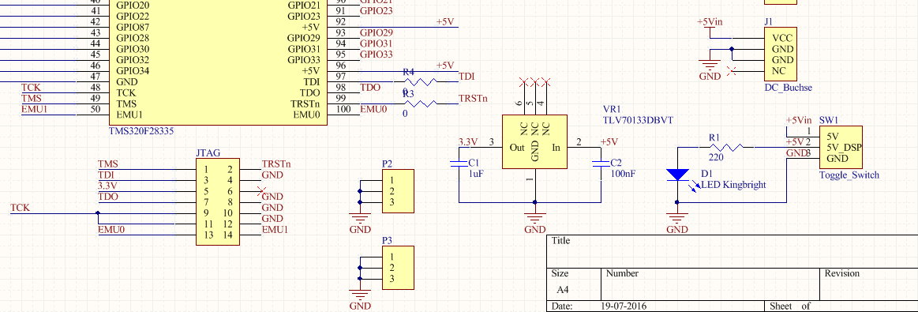
Task: Click the 220 resistor value text
Action: pos(715,157)
